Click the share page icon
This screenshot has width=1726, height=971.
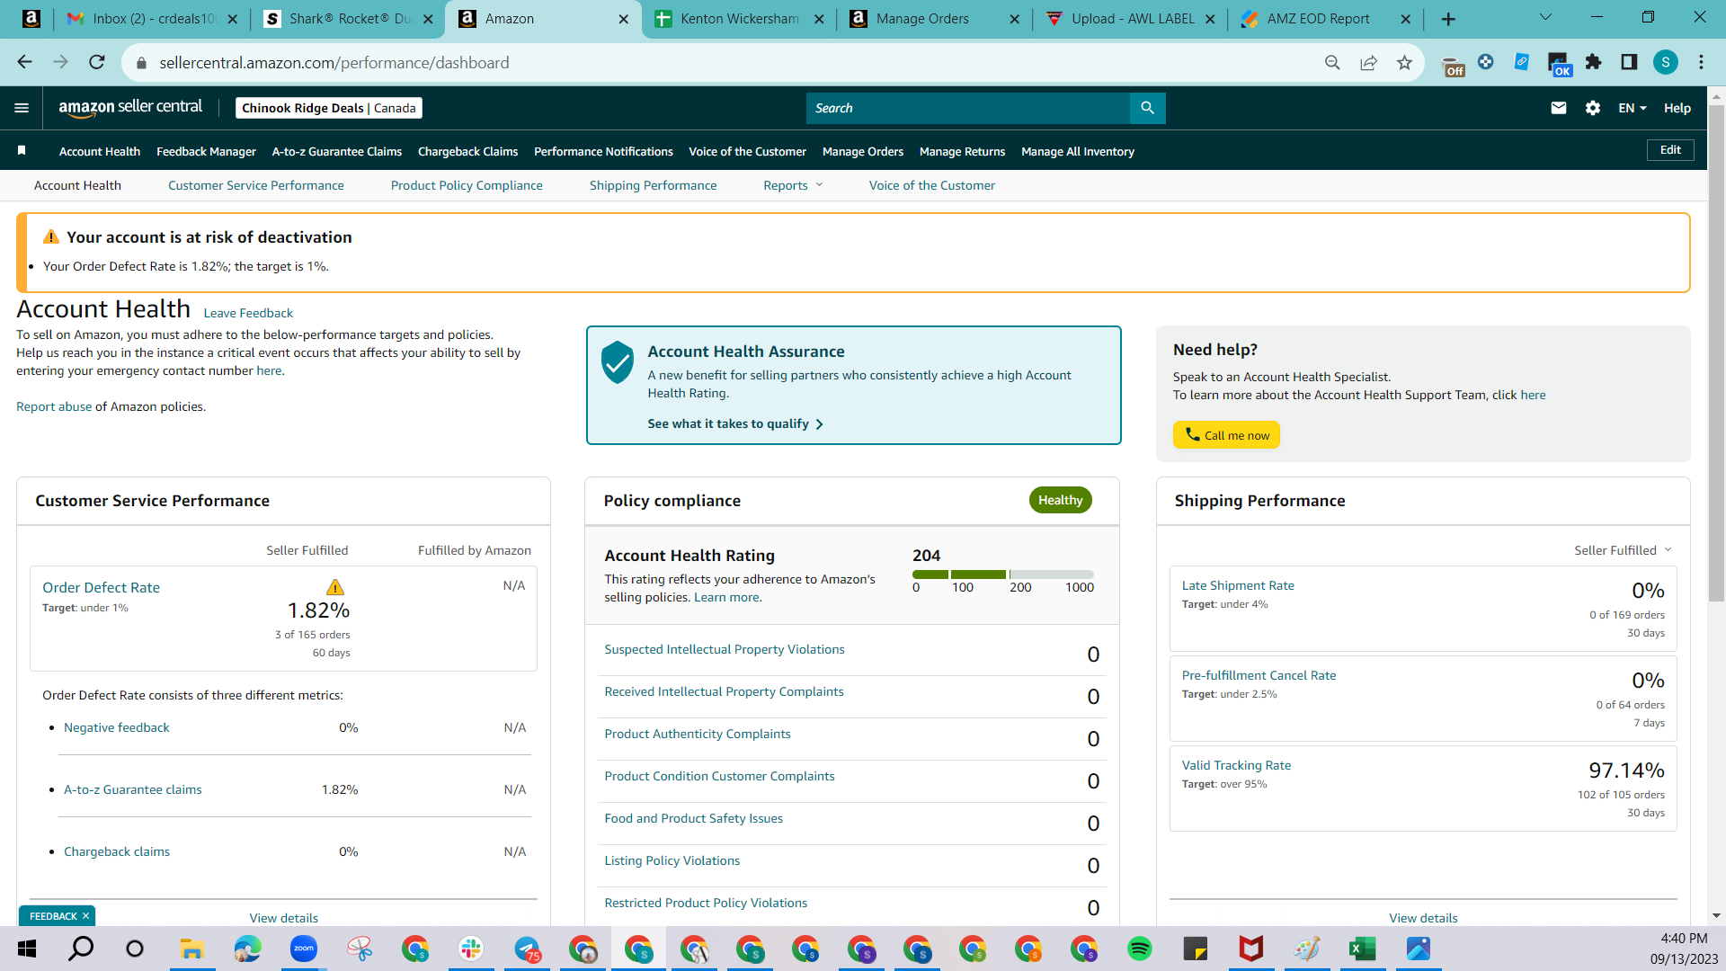pos(1368,62)
